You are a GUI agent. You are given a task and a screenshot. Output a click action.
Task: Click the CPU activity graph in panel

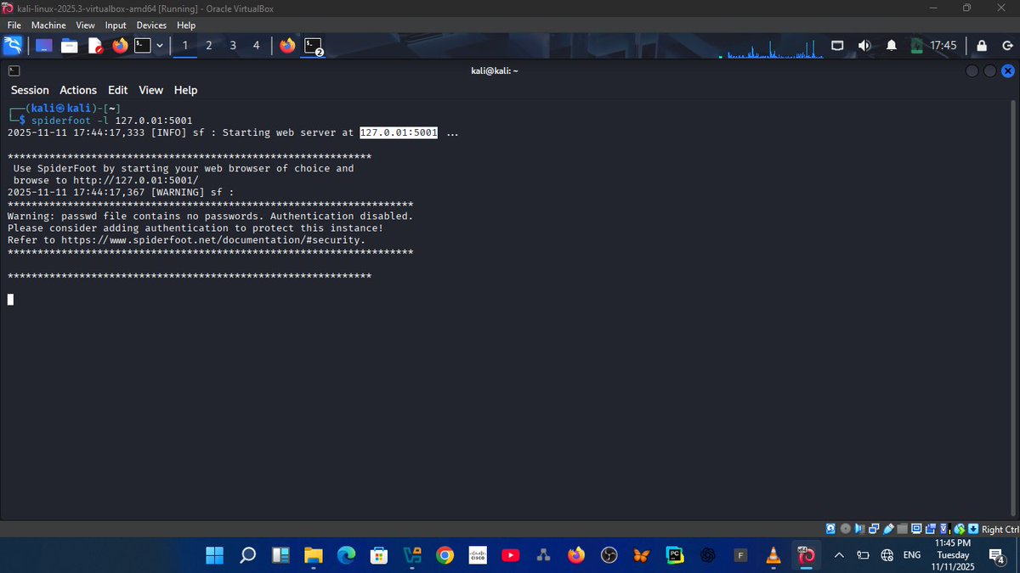(x=772, y=48)
